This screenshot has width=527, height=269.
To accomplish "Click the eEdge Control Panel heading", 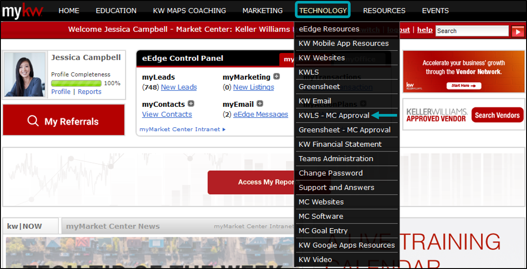I will point(183,58).
